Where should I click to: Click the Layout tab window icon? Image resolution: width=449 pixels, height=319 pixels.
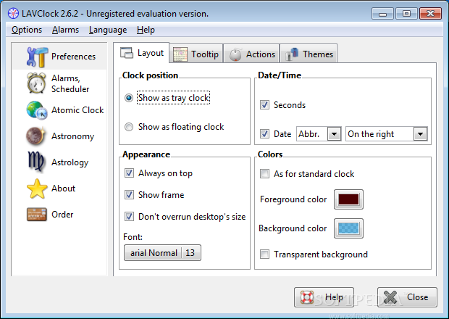point(127,53)
